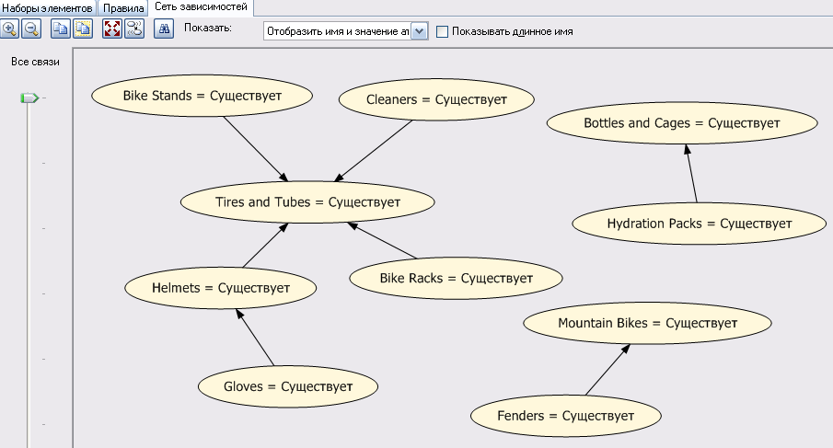Select the Bike Racks node
The width and height of the screenshot is (833, 448).
(456, 278)
